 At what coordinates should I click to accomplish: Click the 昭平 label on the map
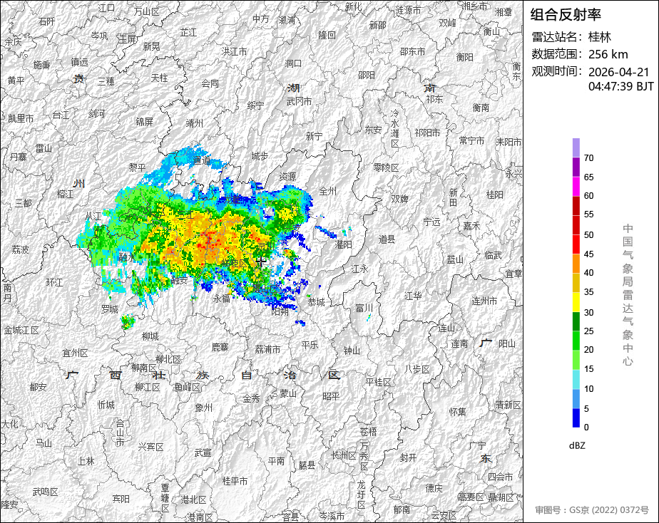coord(331,396)
